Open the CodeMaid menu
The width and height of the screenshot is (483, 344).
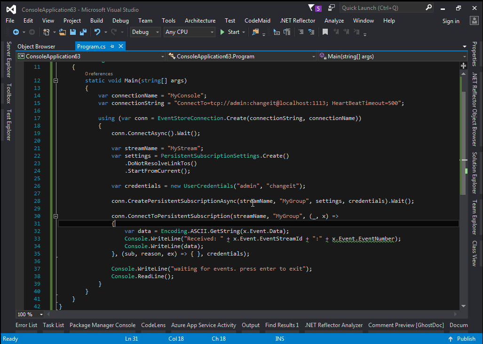click(258, 21)
